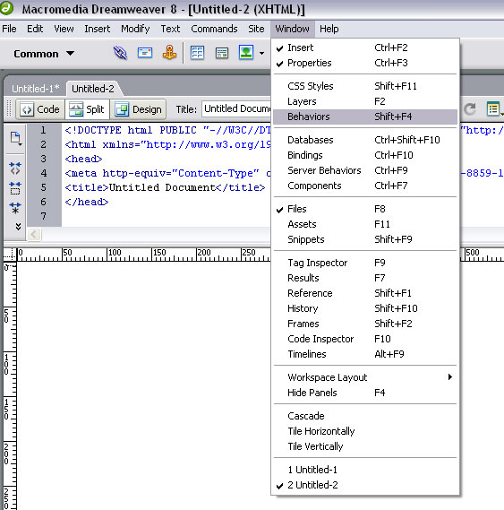Click the Insert Table icon
Screen dimensions: 504x510
click(197, 53)
